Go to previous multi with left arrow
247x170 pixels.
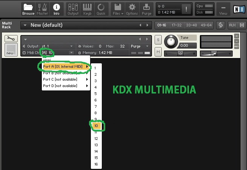140,25
